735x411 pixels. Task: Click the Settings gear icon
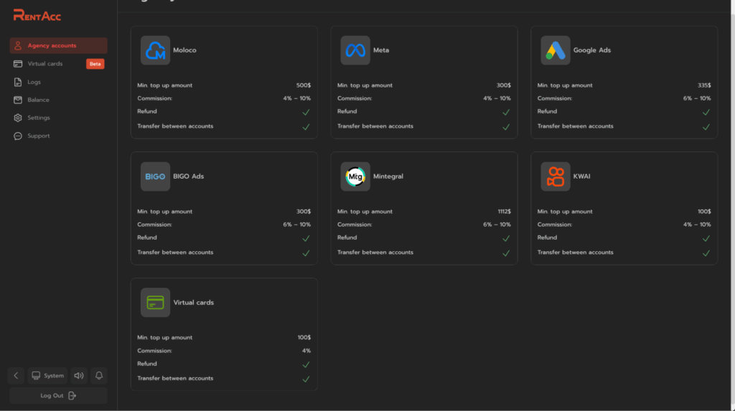click(x=18, y=118)
